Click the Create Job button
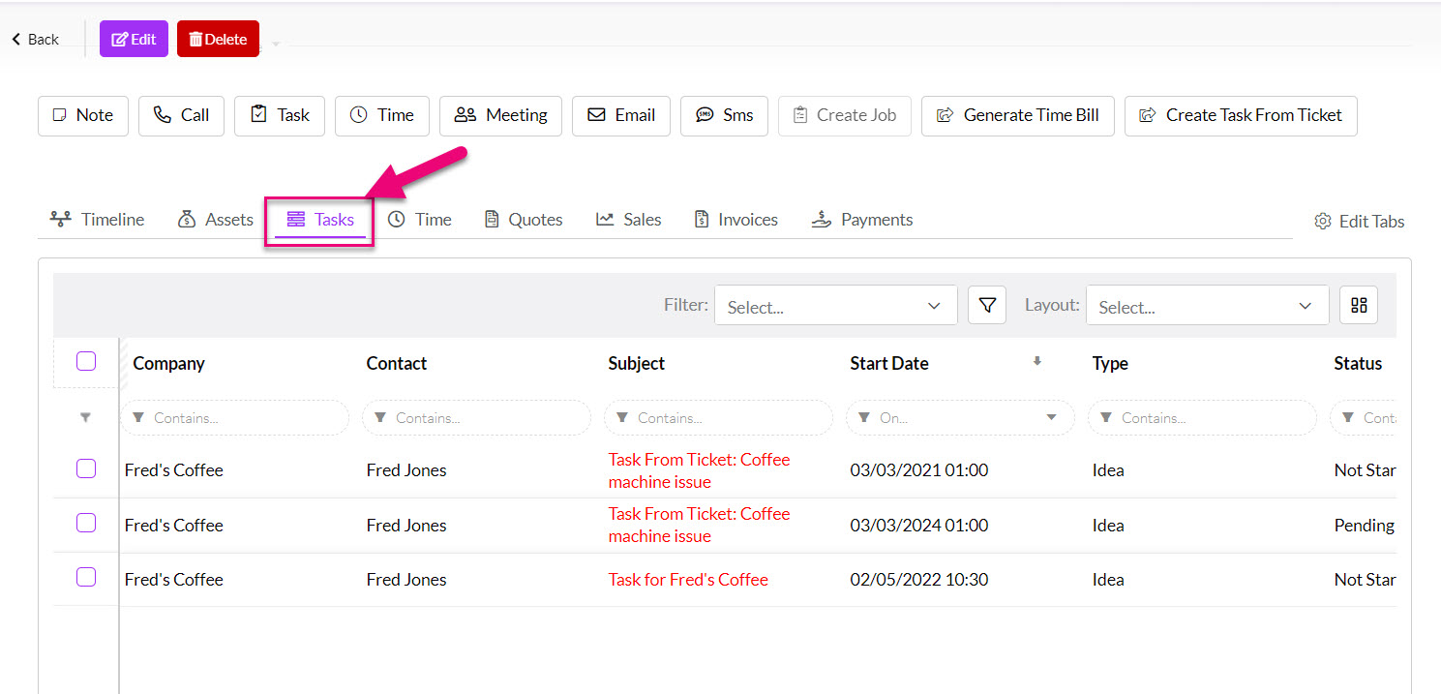This screenshot has height=694, width=1441. click(845, 115)
